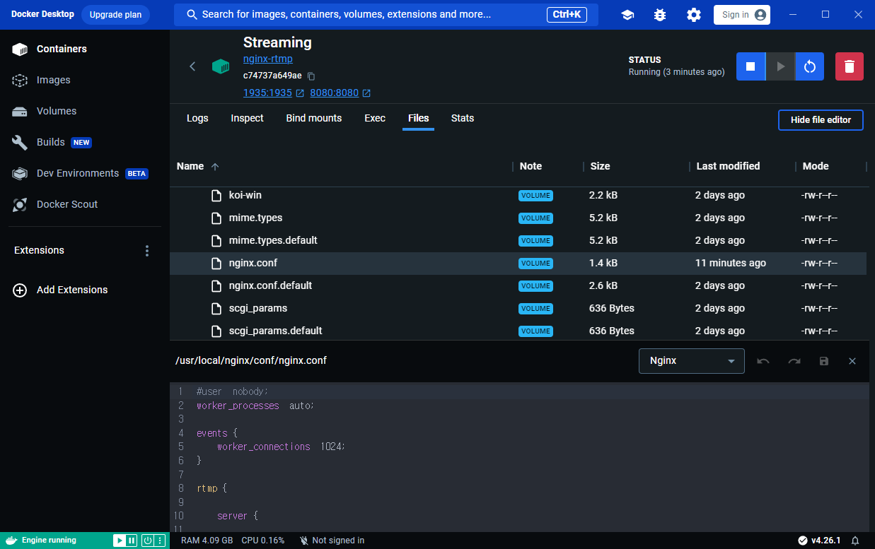
Task: Switch to the Stats tab
Action: click(x=463, y=119)
